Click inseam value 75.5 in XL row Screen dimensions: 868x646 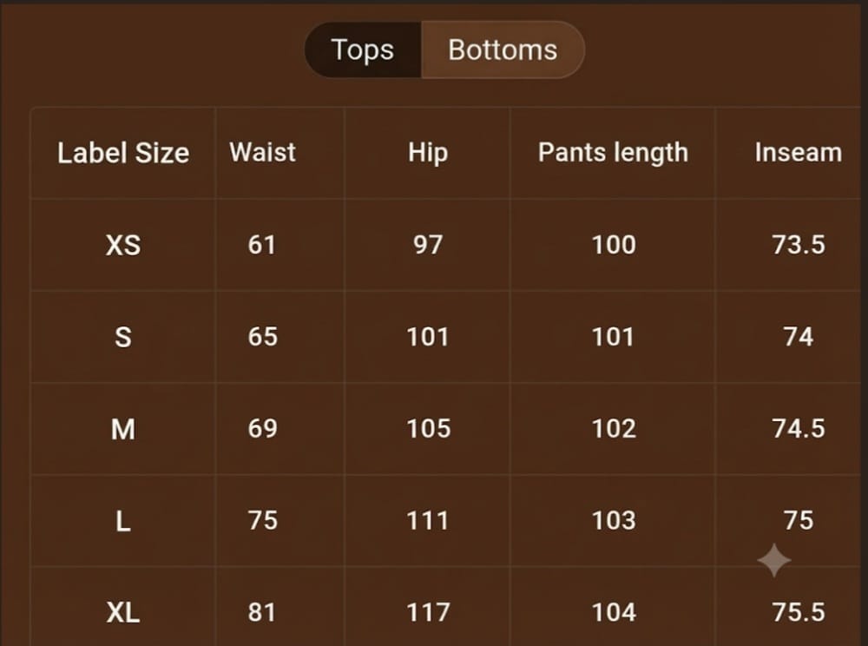pos(799,612)
